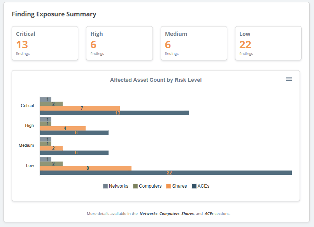314x227 pixels.
Task: Select the Low findings card
Action: (268, 43)
